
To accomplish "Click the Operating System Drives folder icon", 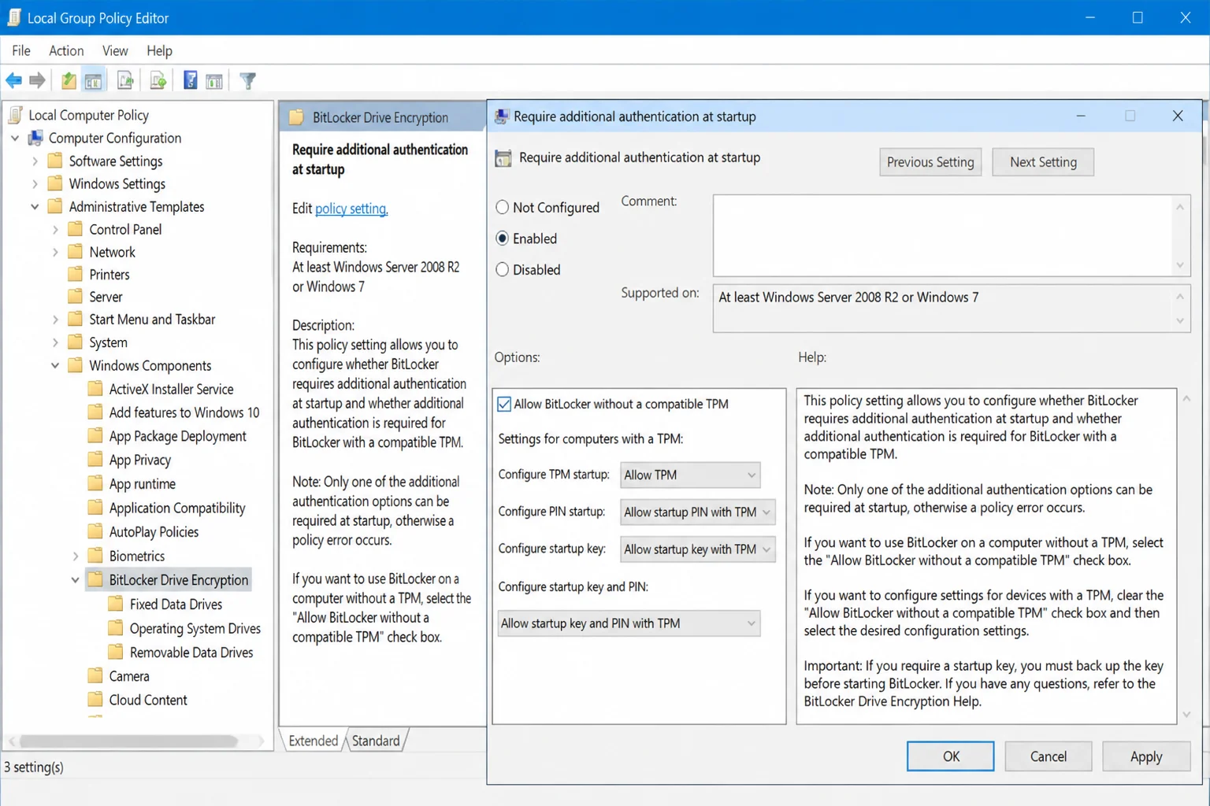I will [116, 628].
